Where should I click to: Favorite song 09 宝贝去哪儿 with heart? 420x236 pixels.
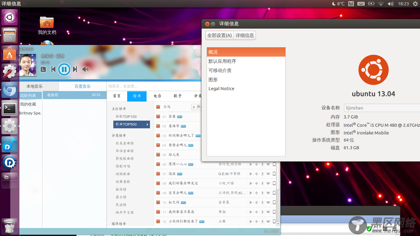(268, 193)
